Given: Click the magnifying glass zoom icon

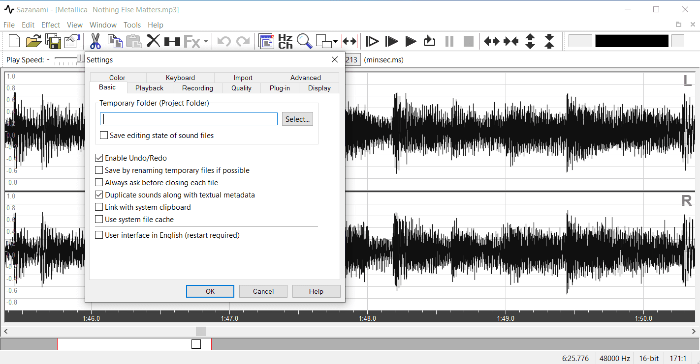Looking at the screenshot, I should click(304, 41).
